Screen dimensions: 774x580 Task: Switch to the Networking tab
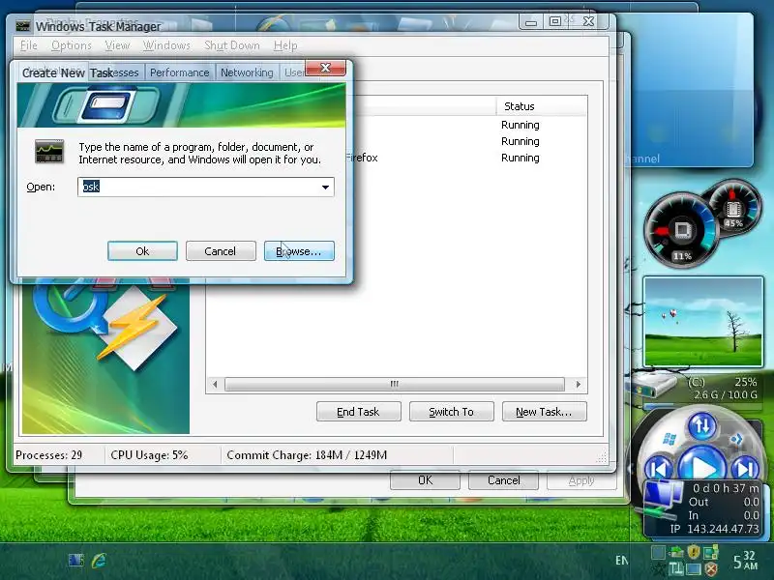(247, 72)
